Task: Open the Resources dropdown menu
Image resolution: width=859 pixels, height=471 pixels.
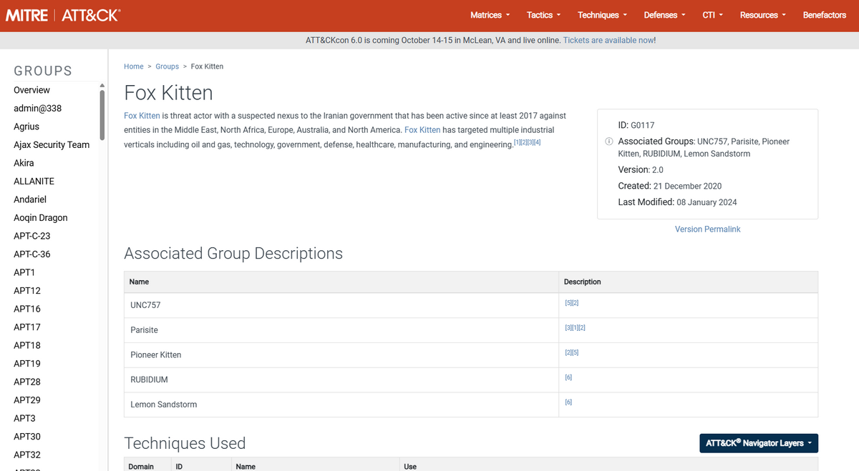Action: [763, 15]
